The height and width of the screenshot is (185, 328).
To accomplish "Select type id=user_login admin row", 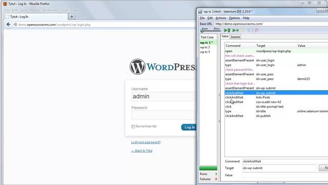I will [276, 65].
